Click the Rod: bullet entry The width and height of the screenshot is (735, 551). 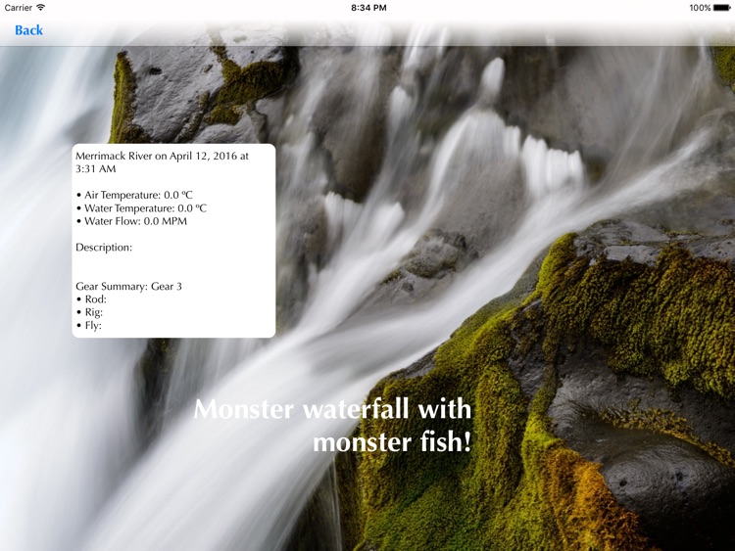point(91,299)
